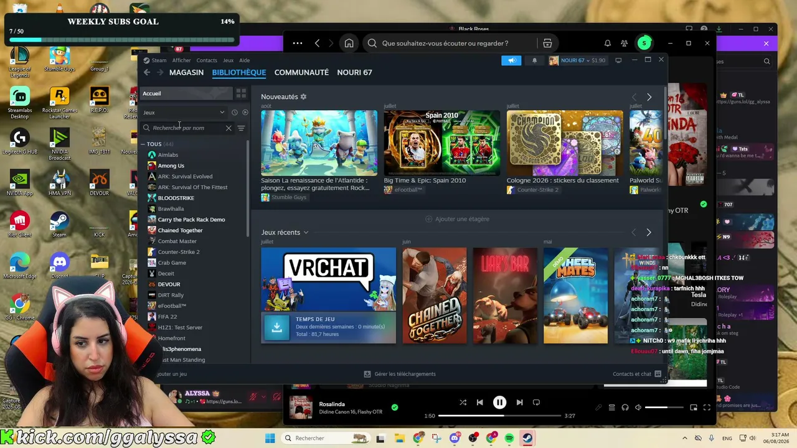Open Spotify home button

349,44
